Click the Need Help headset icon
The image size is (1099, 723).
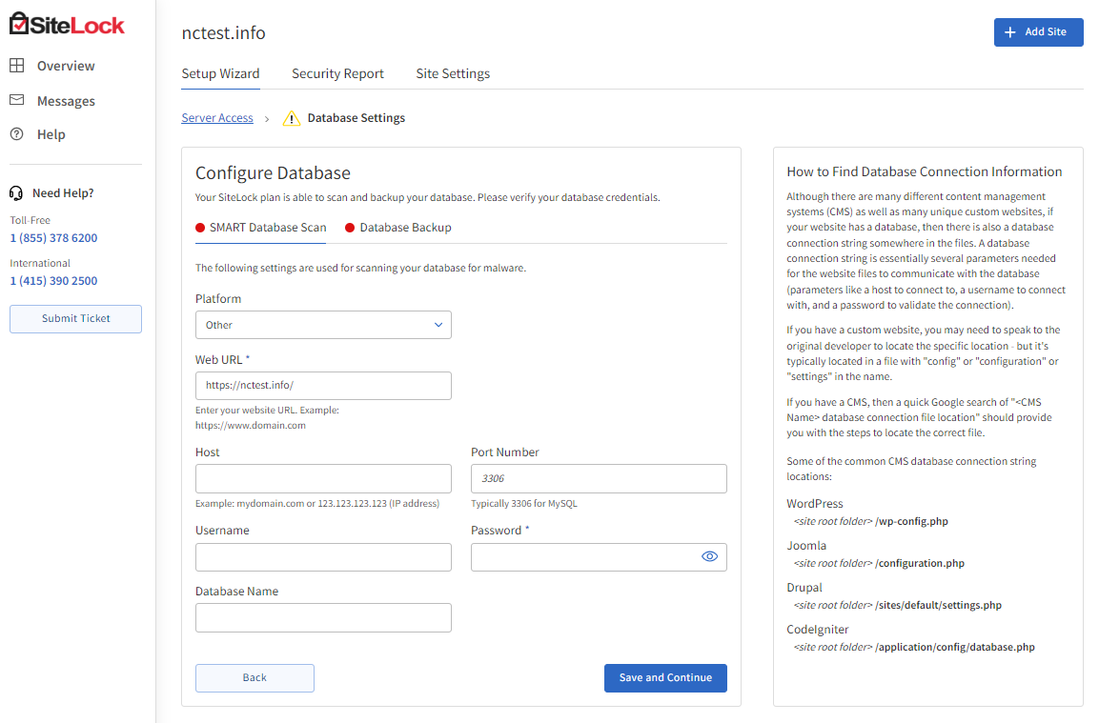pos(16,193)
